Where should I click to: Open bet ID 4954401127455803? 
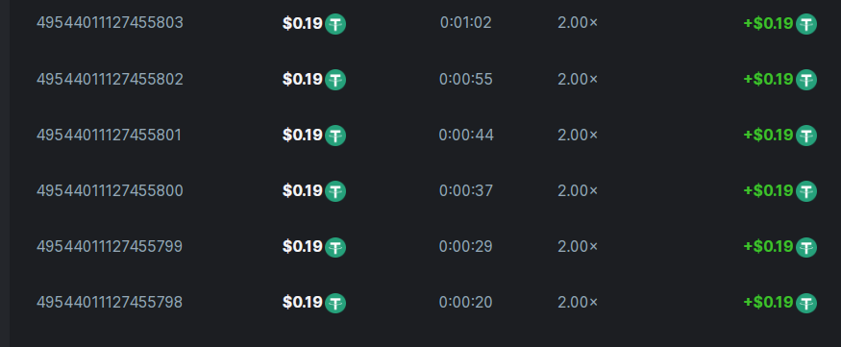coord(110,23)
